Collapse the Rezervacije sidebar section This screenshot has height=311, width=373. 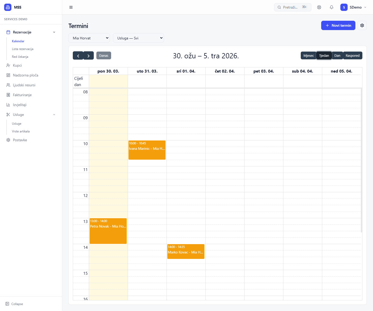click(x=54, y=32)
